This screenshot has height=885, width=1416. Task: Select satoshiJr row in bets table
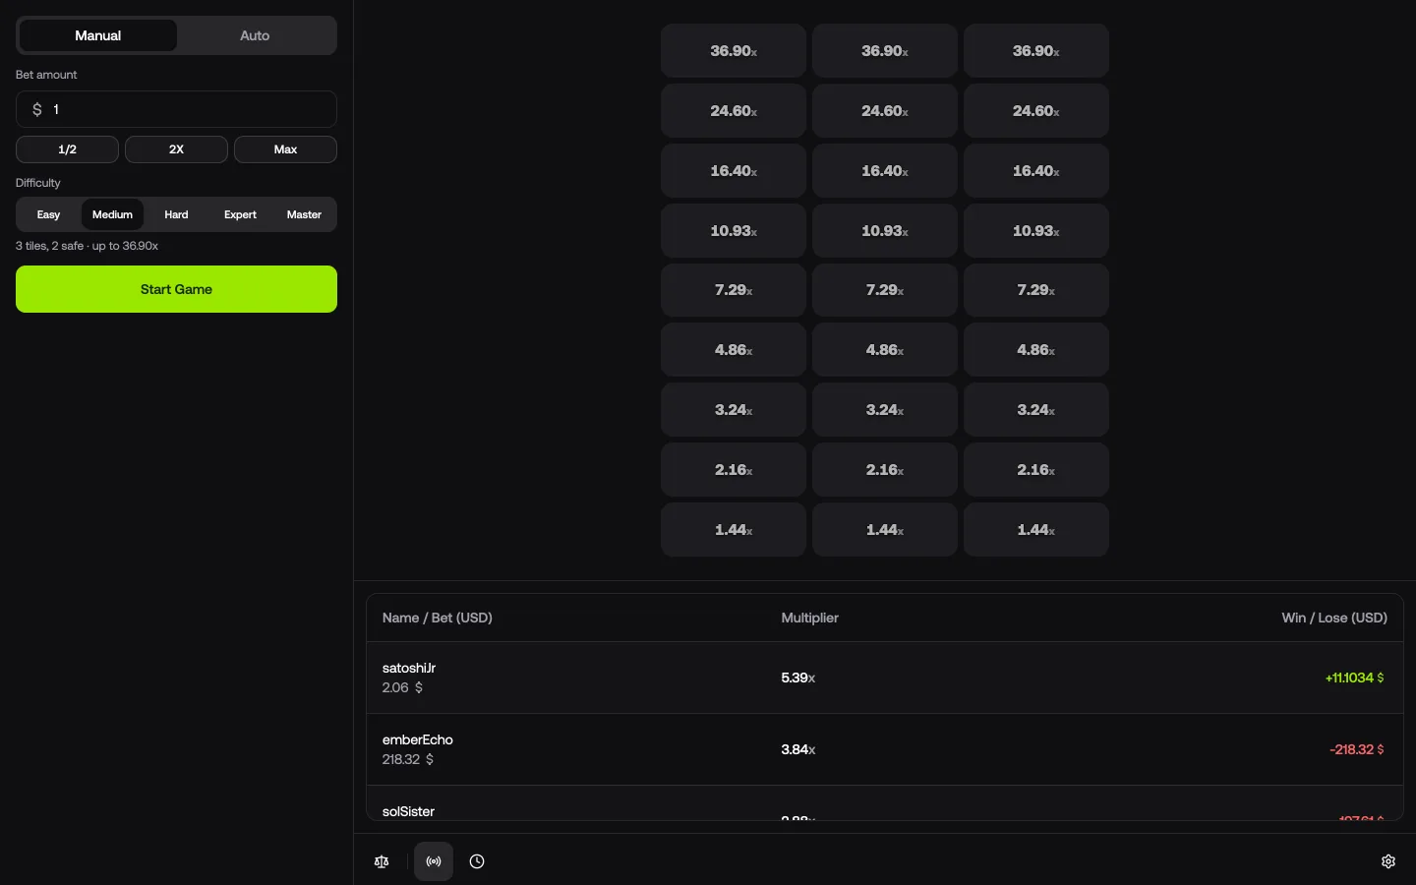(885, 678)
